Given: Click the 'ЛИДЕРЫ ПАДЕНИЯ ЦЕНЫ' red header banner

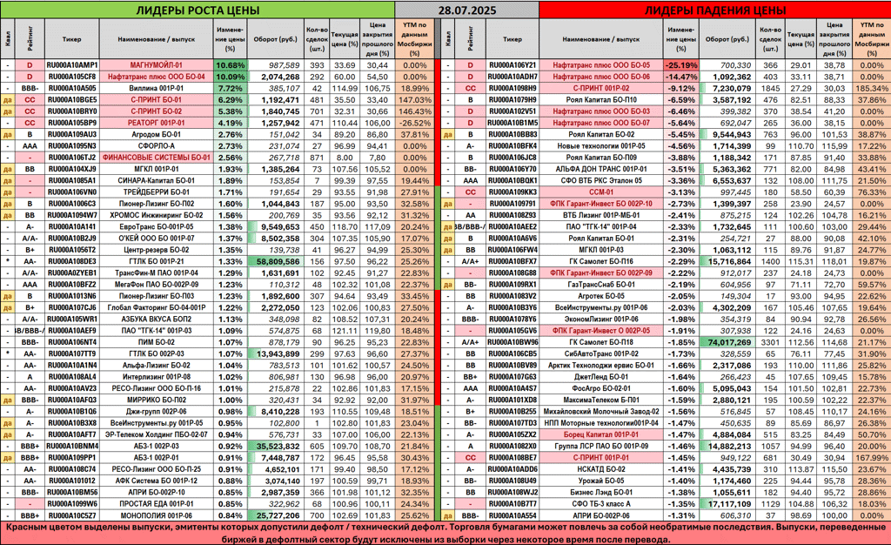Looking at the screenshot, I should coord(714,10).
